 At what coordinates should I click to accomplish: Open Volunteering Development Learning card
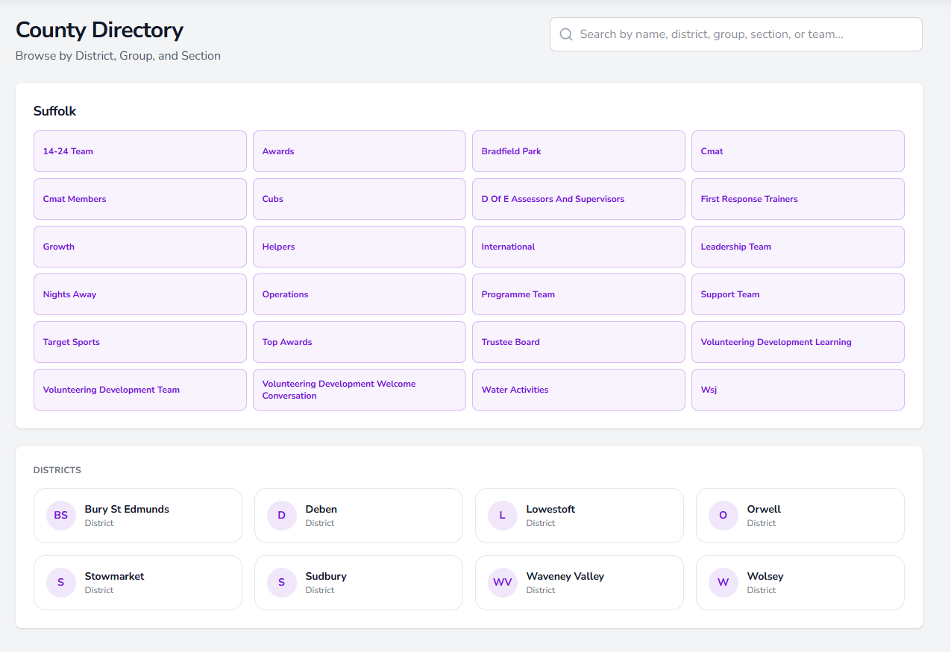798,342
